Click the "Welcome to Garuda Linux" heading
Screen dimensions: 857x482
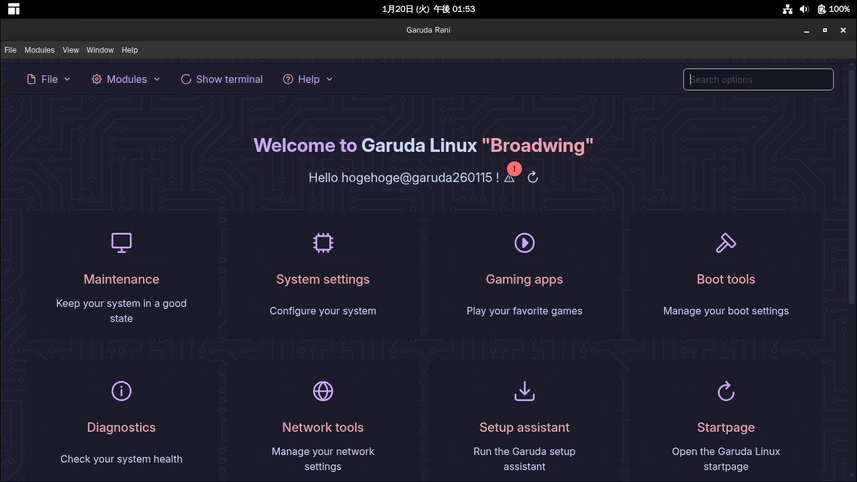(365, 145)
